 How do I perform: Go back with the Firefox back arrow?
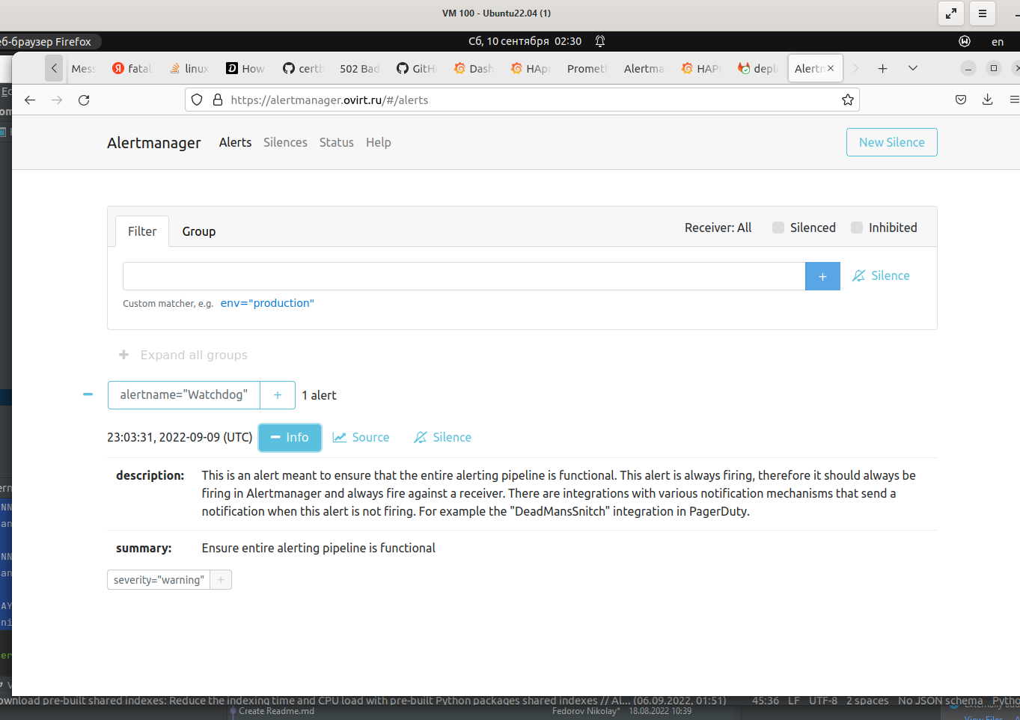[30, 100]
